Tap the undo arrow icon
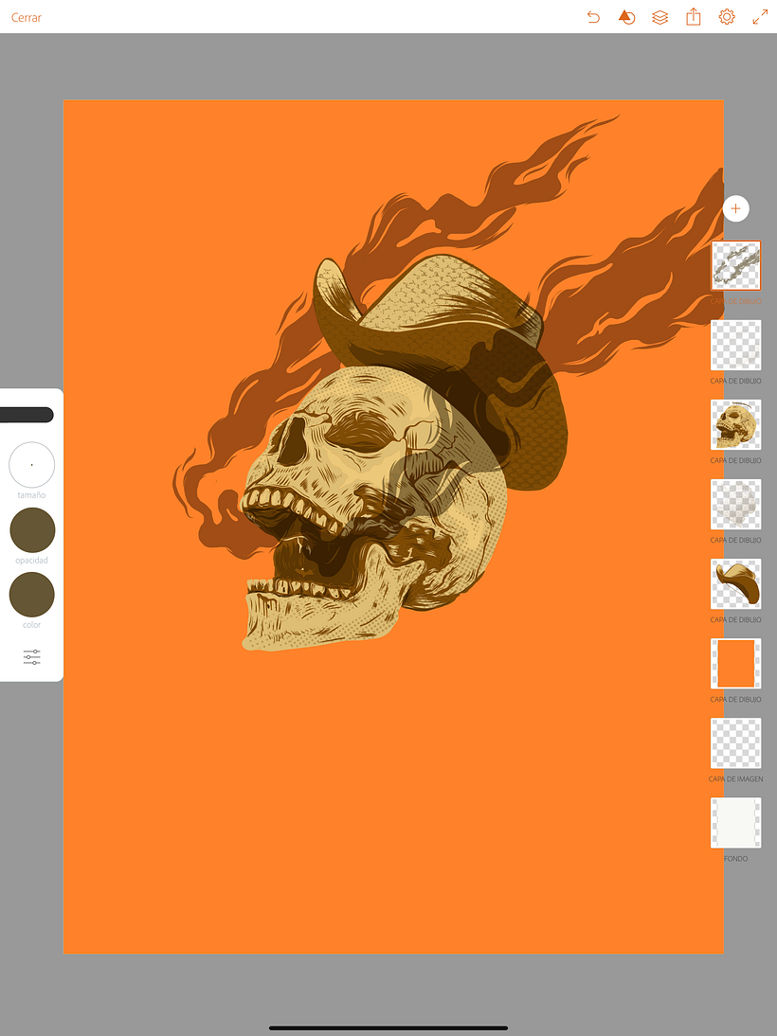Screen dimensions: 777x1036 click(x=593, y=16)
